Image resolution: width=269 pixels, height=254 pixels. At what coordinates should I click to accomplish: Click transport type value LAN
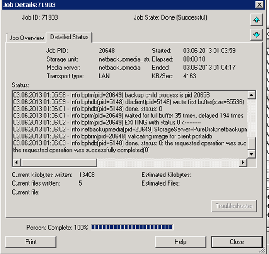(104, 76)
